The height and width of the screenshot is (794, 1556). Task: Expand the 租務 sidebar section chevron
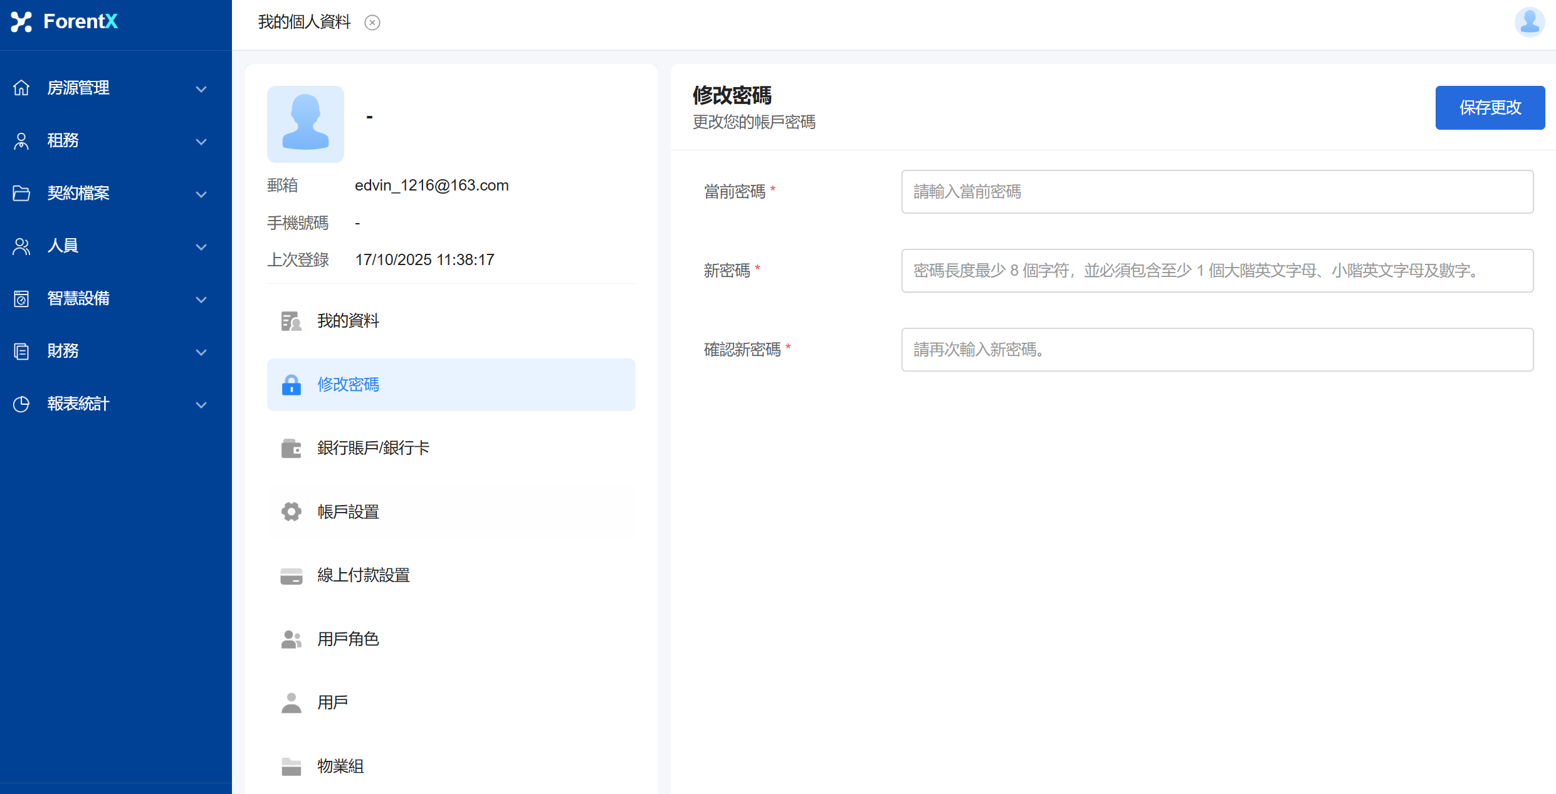pyautogui.click(x=201, y=142)
